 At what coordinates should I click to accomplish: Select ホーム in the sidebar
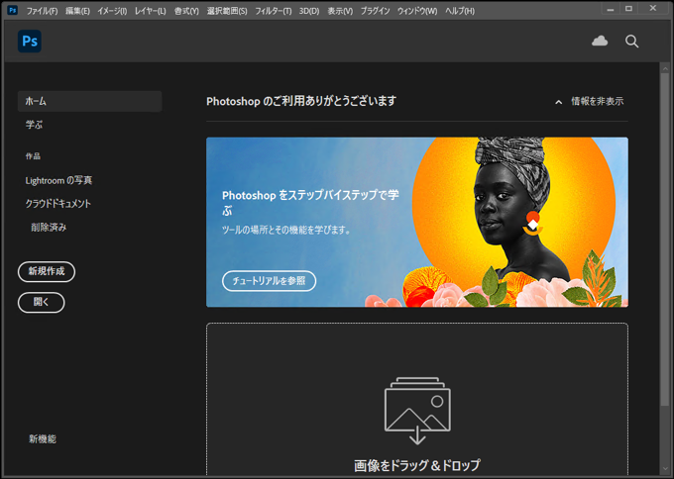pyautogui.click(x=90, y=101)
